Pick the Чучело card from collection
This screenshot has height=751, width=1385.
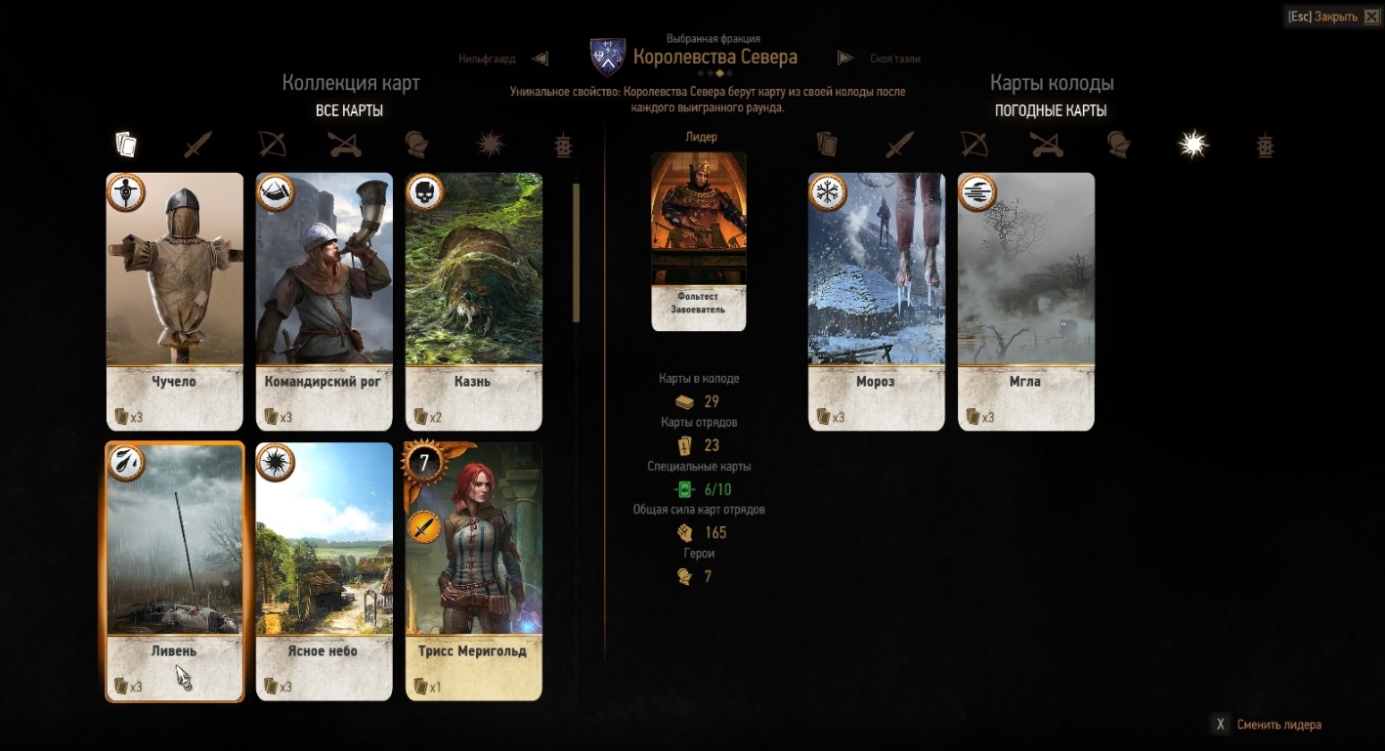point(175,302)
